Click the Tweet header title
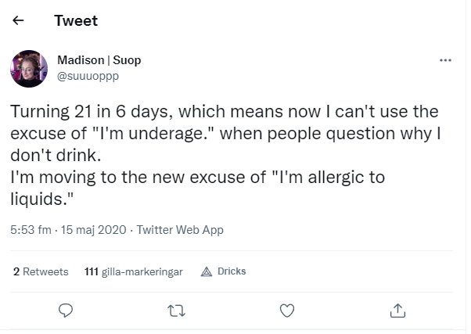Viewport: 471px width, 334px height. click(76, 20)
